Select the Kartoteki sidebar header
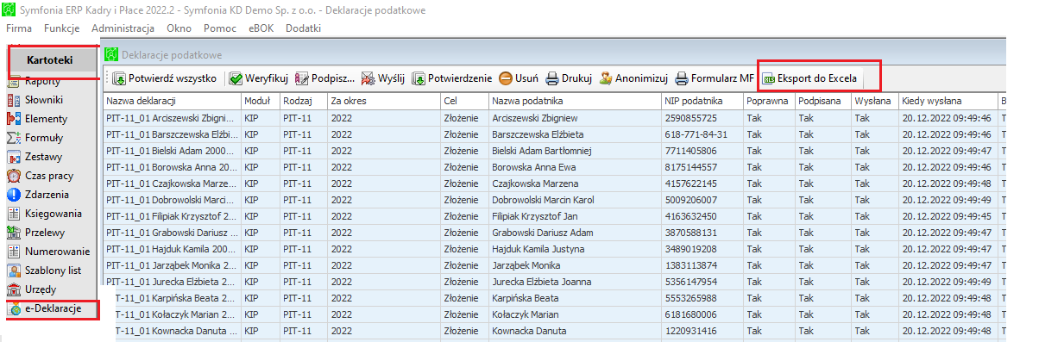 point(51,59)
